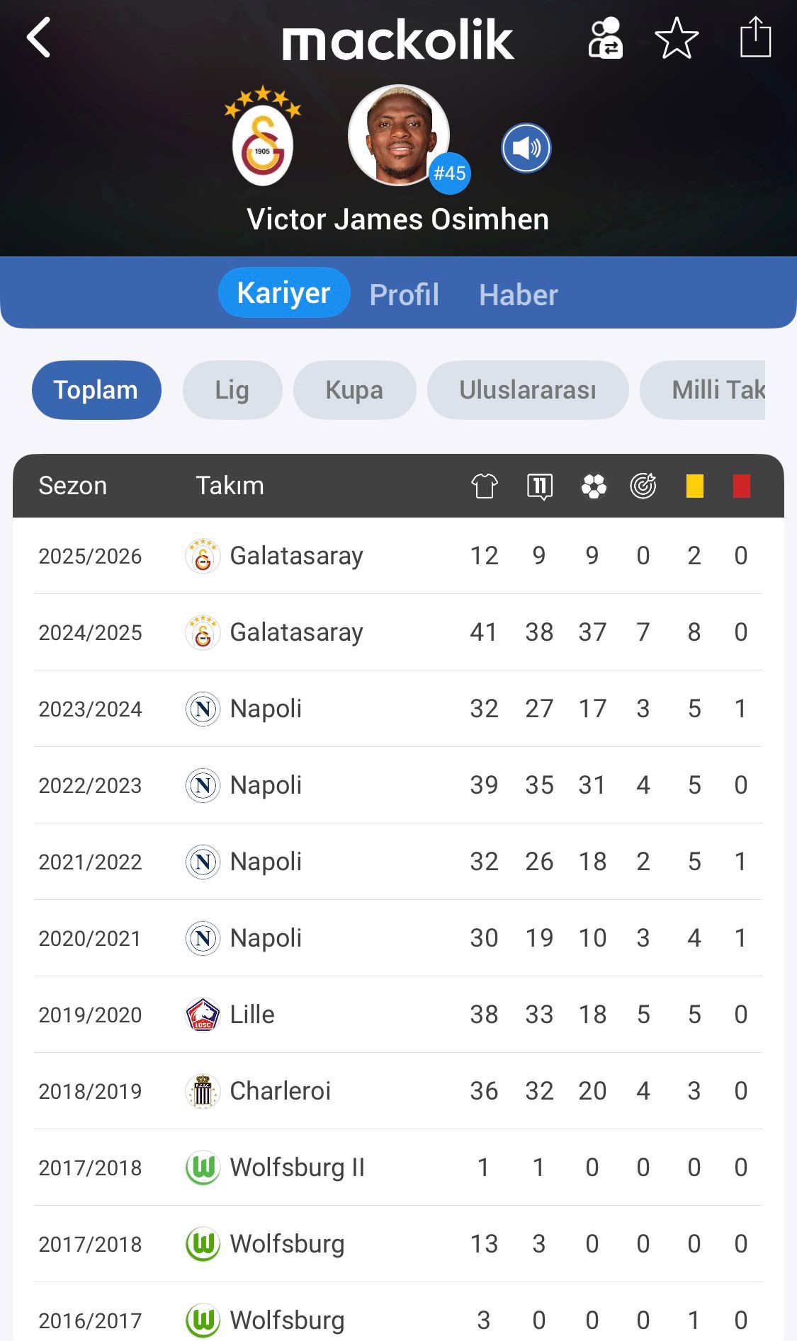This screenshot has height=1341, width=797.
Task: Tap the back arrow icon
Action: coord(39,38)
